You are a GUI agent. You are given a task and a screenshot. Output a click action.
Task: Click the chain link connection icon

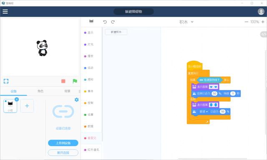coord(63,111)
